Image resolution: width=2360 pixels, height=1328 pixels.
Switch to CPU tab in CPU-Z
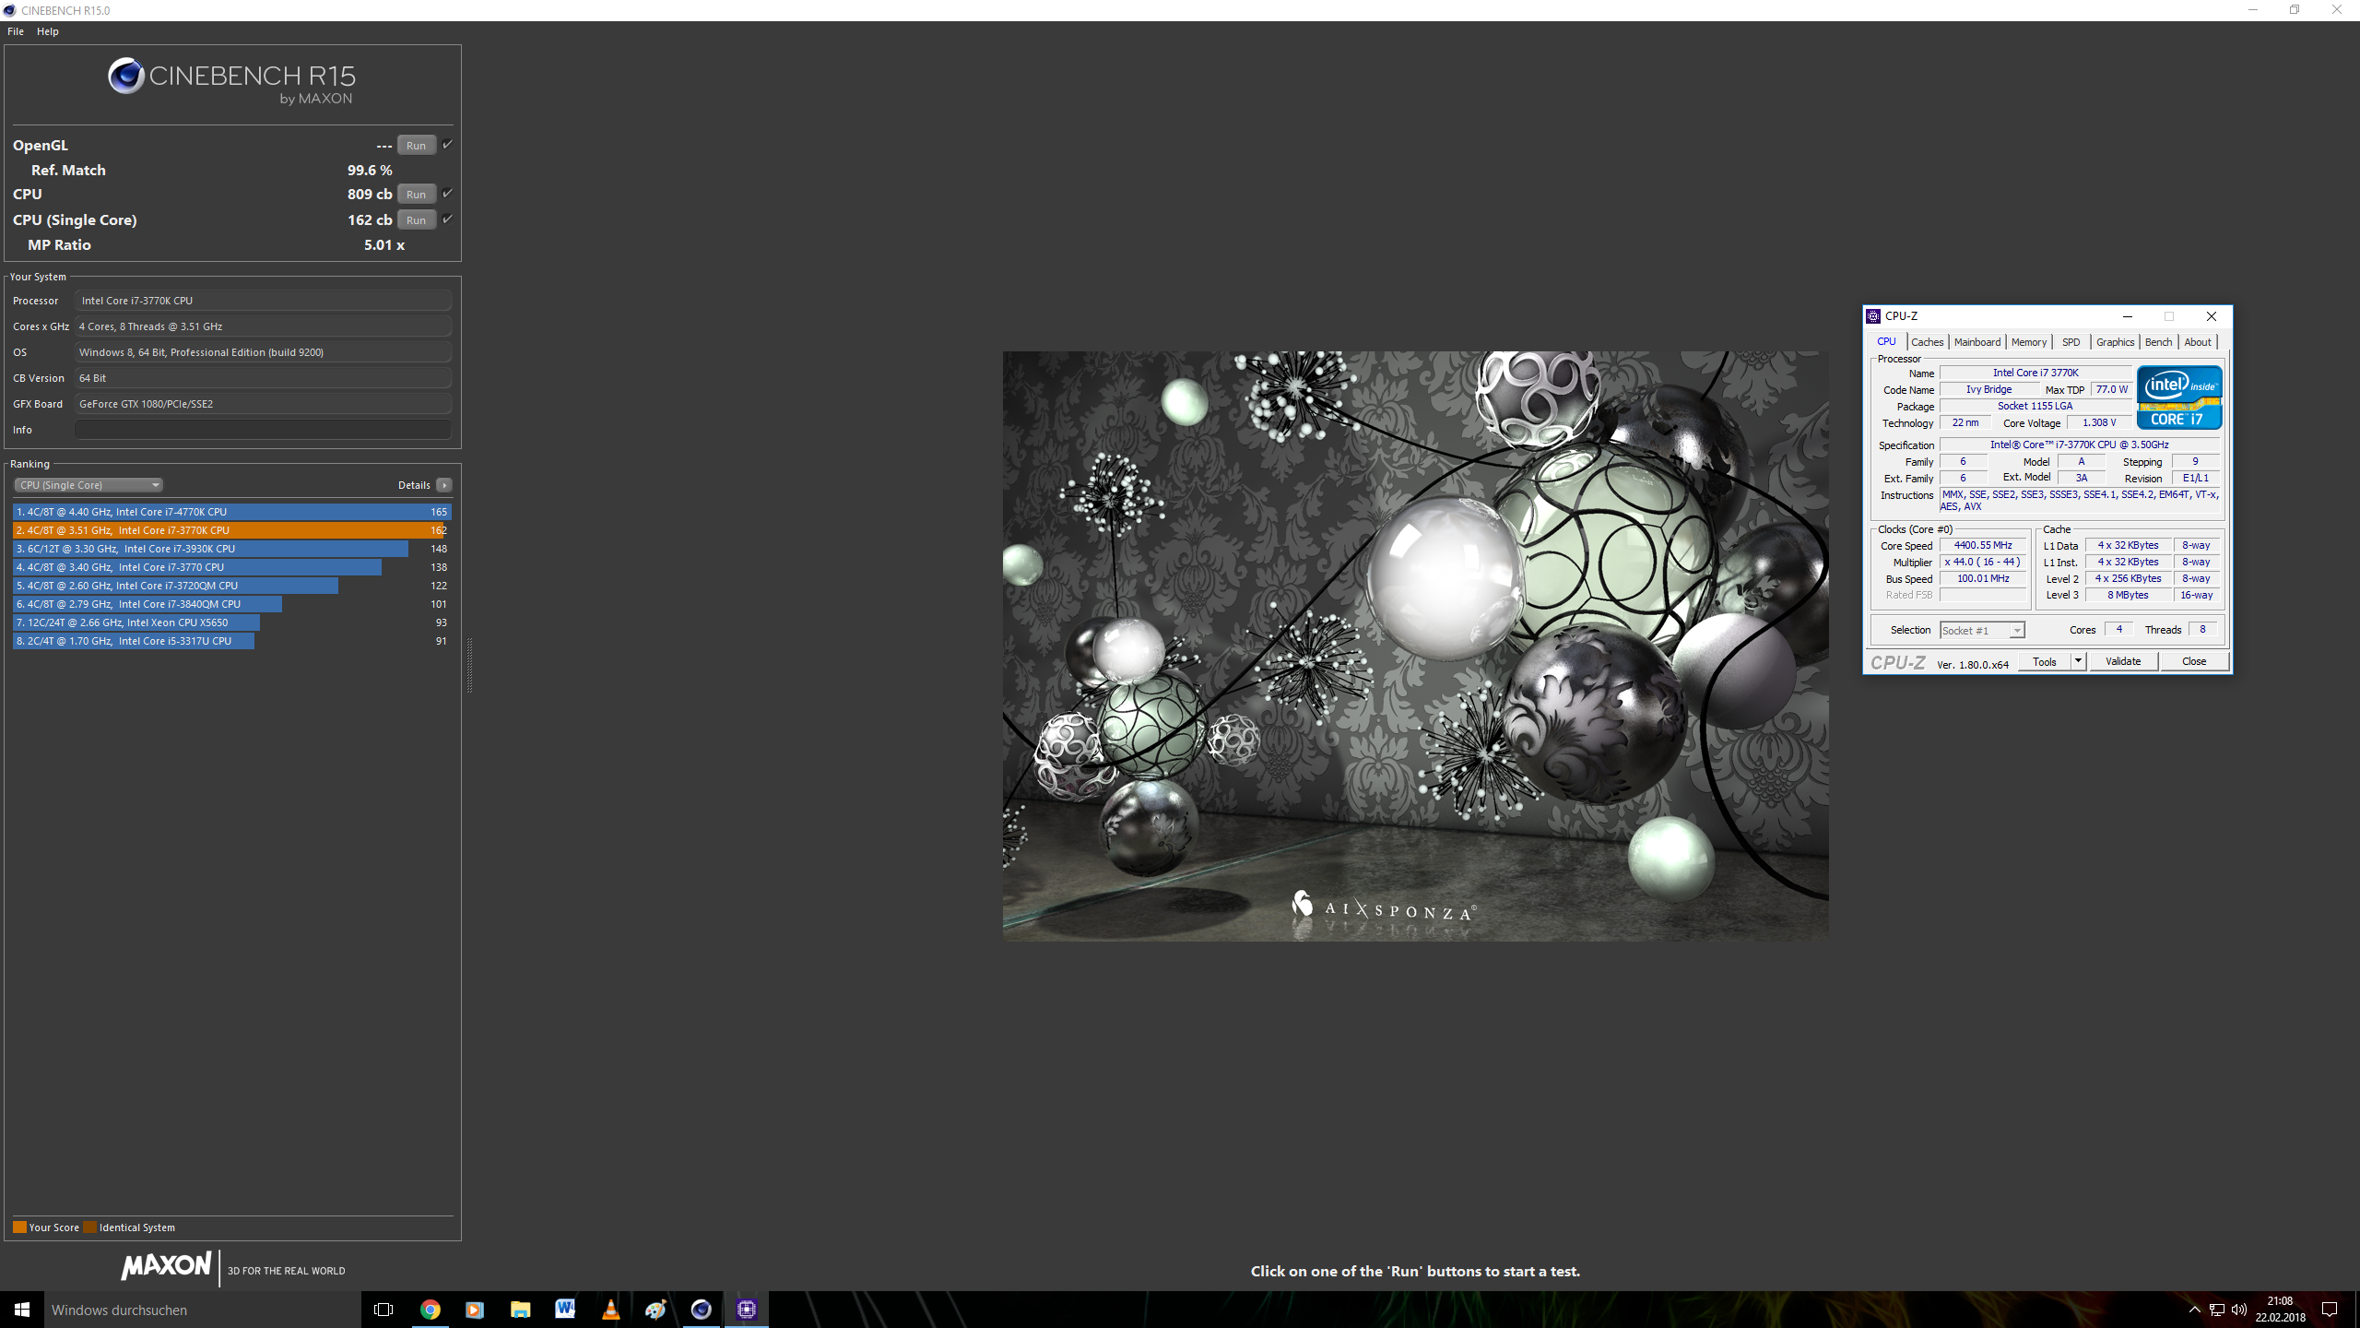1886,341
